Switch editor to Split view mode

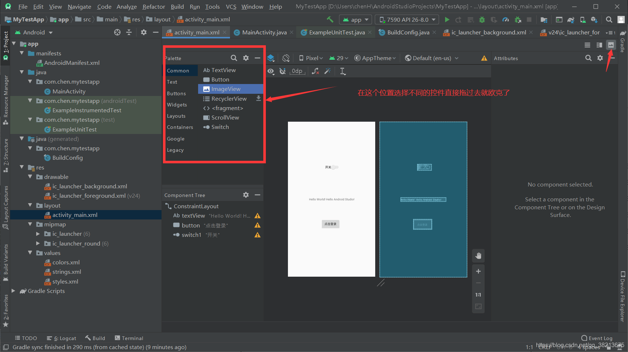pyautogui.click(x=599, y=45)
